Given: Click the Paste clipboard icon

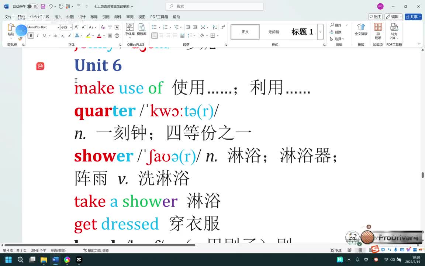Looking at the screenshot, I should pos(11,27).
